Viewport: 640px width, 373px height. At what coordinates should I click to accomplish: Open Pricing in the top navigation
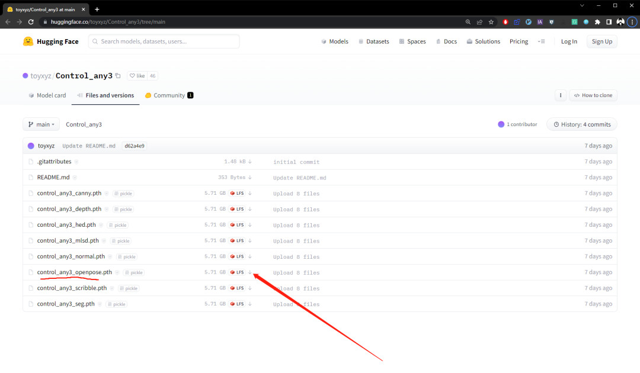click(x=519, y=41)
